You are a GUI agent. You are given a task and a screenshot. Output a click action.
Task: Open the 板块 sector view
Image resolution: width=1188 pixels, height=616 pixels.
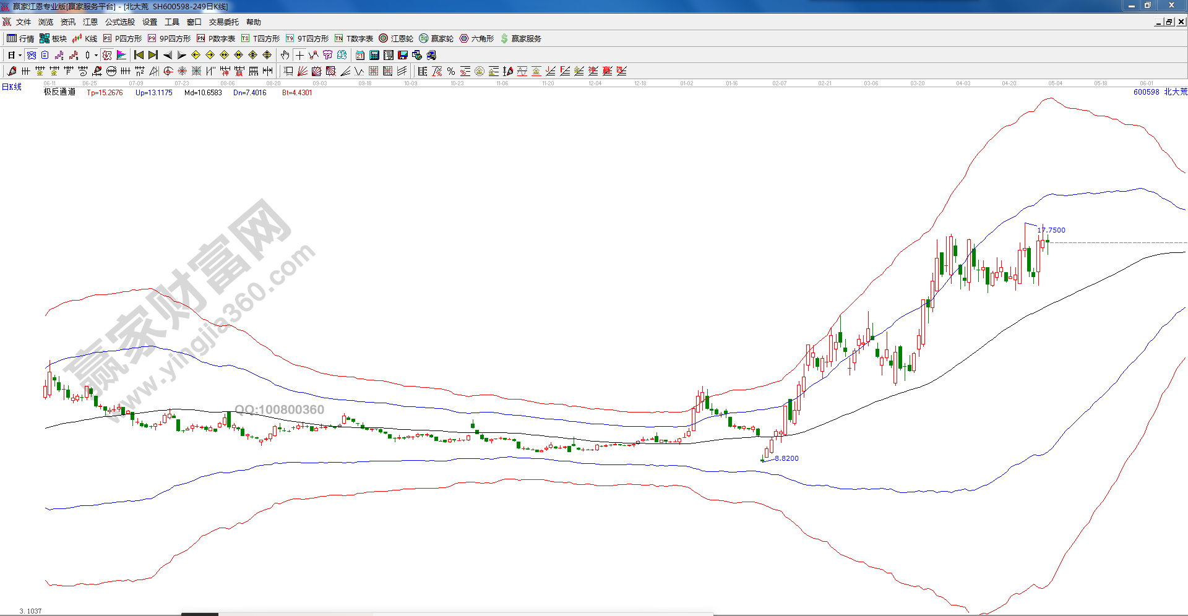[53, 38]
